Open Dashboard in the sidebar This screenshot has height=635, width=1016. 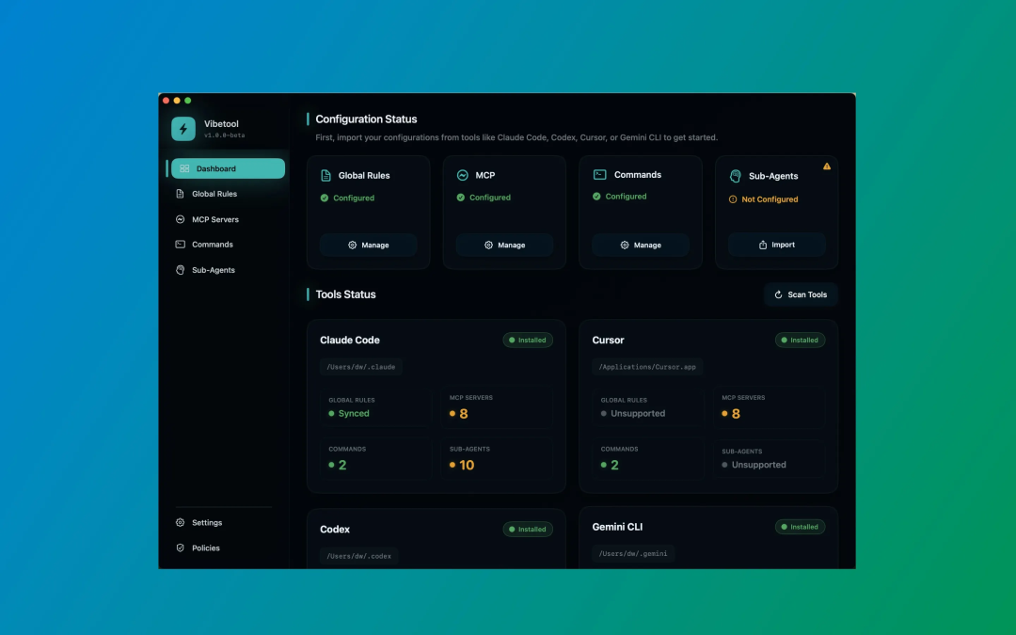[227, 168]
